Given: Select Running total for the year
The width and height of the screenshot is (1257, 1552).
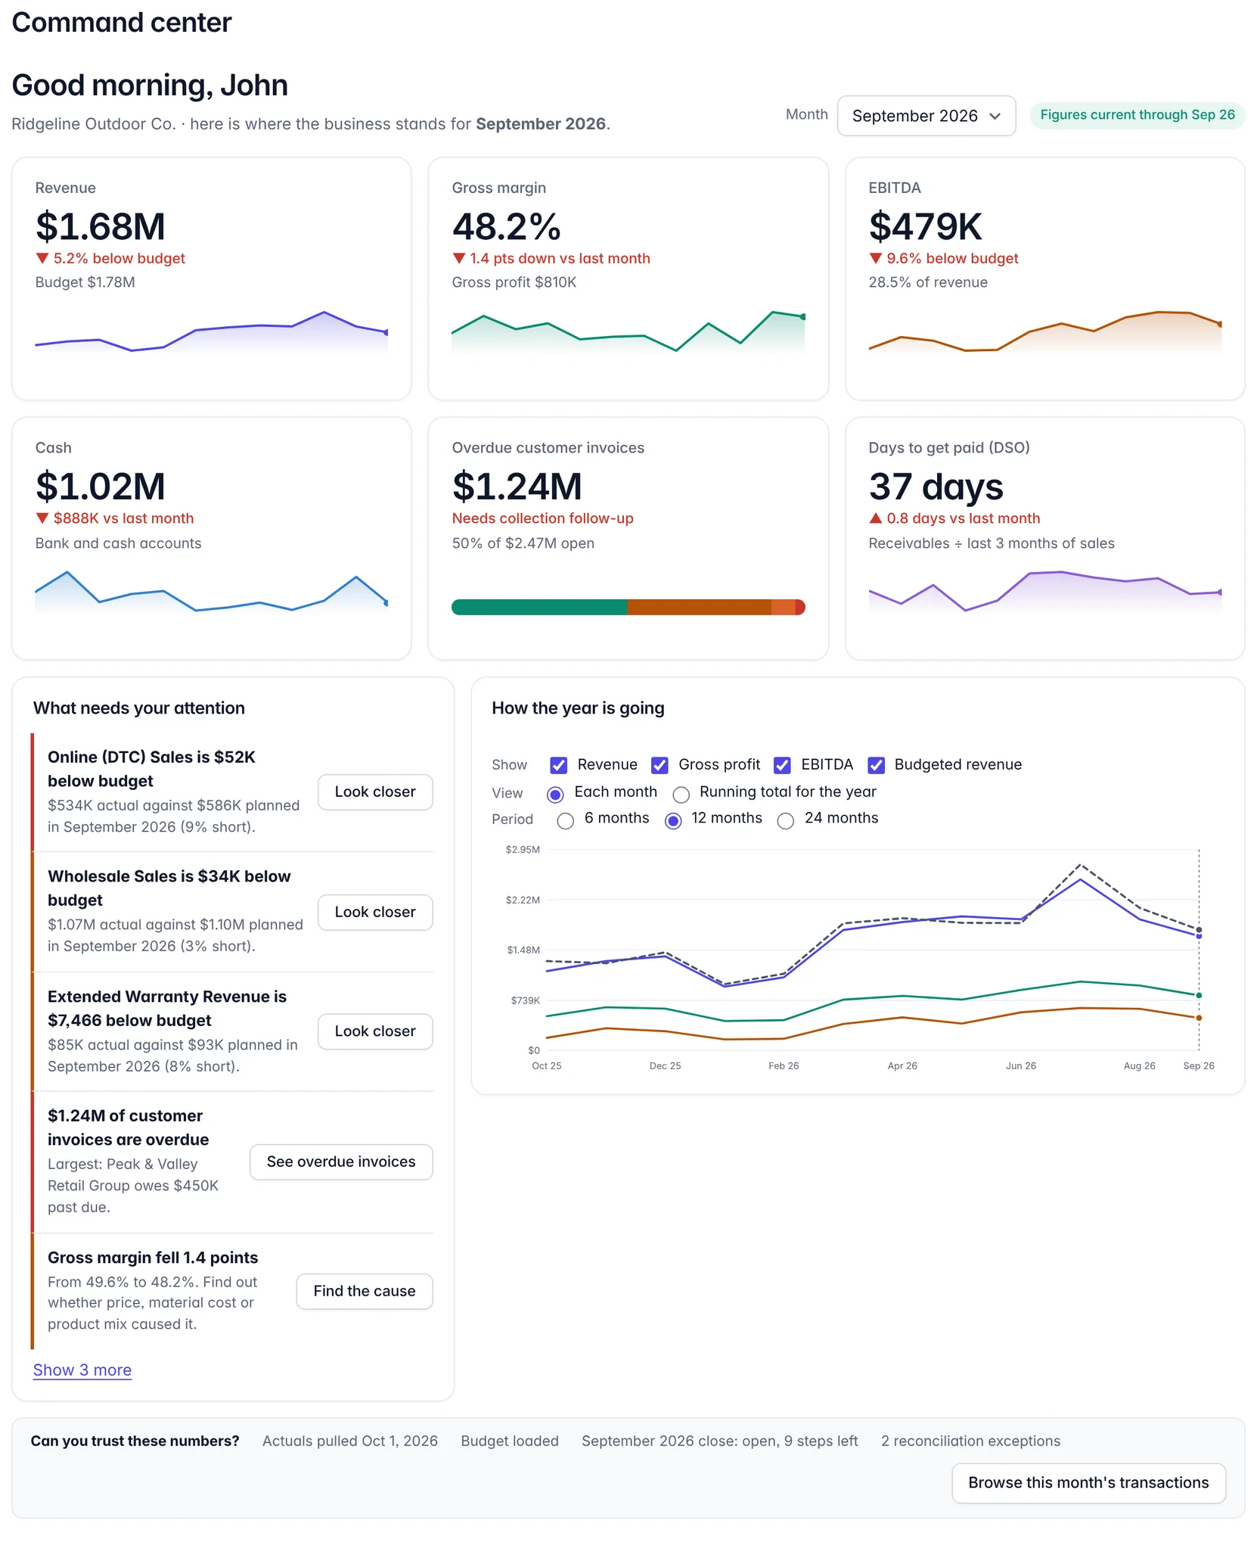Looking at the screenshot, I should 681,795.
